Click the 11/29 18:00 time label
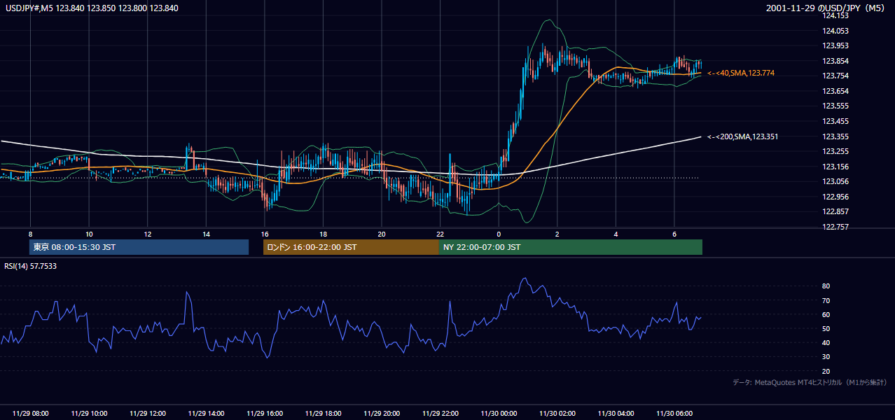The height and width of the screenshot is (420, 895). (x=323, y=414)
